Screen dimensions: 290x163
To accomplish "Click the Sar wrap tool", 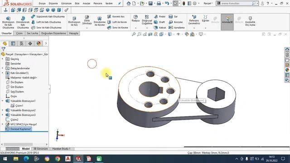I will point(173,17).
